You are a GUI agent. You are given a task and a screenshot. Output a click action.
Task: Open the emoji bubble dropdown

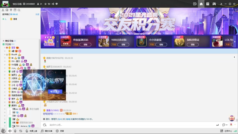point(225,125)
